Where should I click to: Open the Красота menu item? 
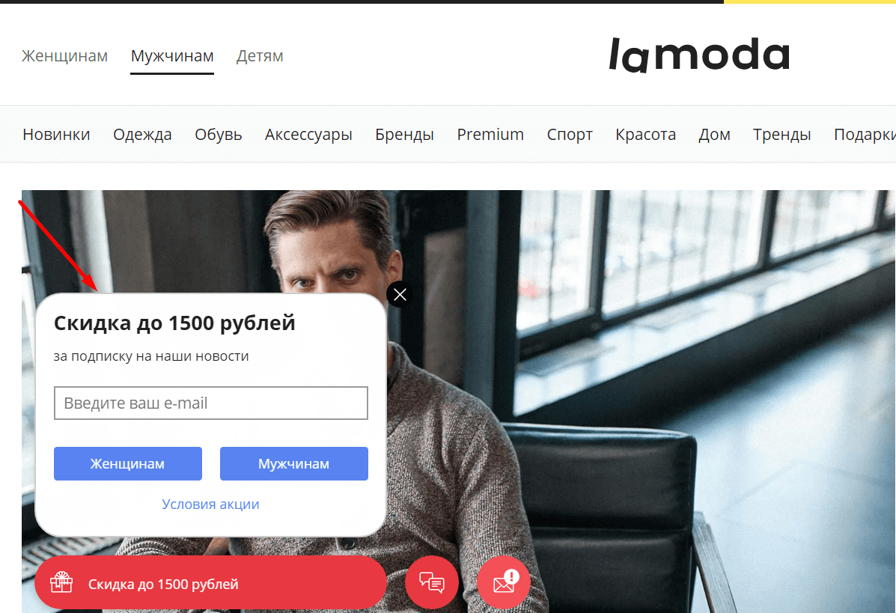point(646,134)
